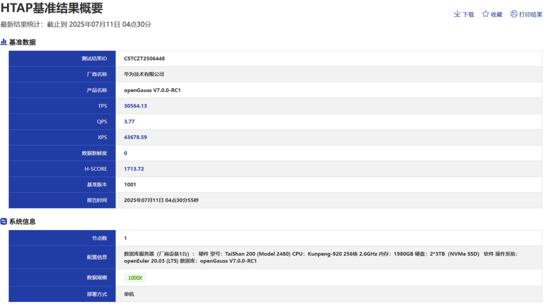
Task: Click the 最新结果统计 timestamp subtitle
Action: pos(76,24)
